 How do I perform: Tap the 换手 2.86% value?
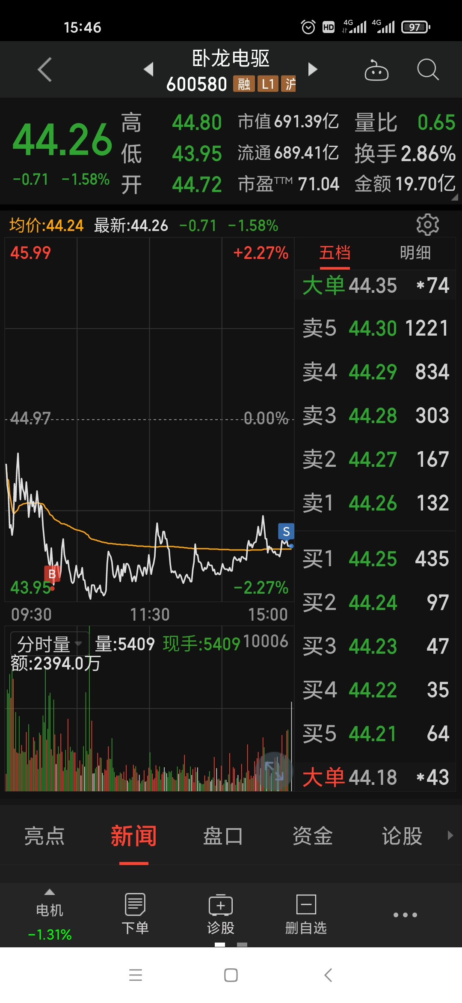(x=405, y=153)
